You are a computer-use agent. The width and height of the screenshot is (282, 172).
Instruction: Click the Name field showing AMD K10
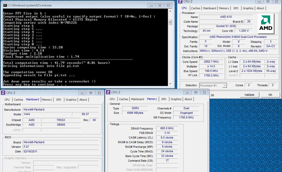coord(226,17)
